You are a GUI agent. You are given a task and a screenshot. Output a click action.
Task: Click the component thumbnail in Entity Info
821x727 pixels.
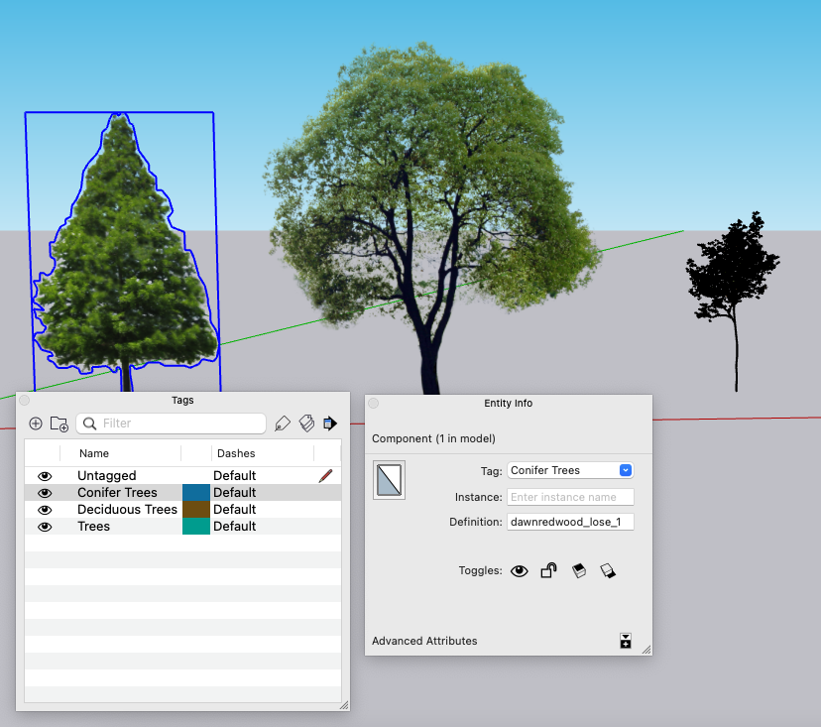388,480
